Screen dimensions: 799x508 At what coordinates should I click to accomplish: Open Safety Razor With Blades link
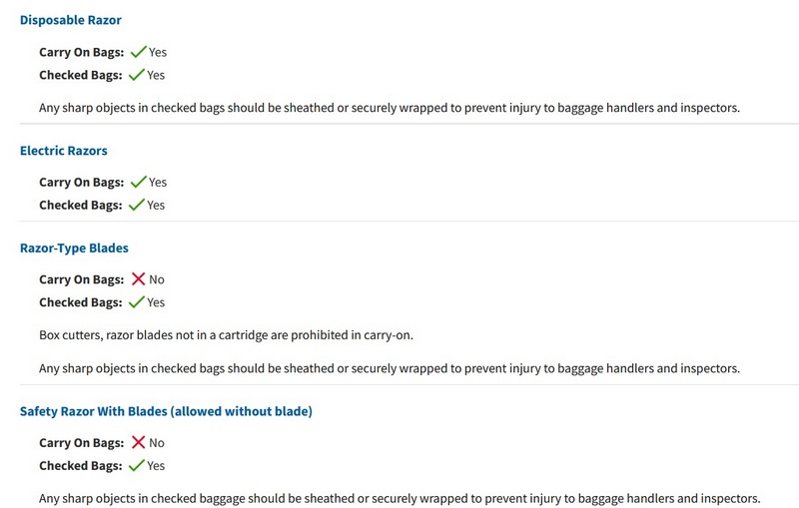(166, 411)
